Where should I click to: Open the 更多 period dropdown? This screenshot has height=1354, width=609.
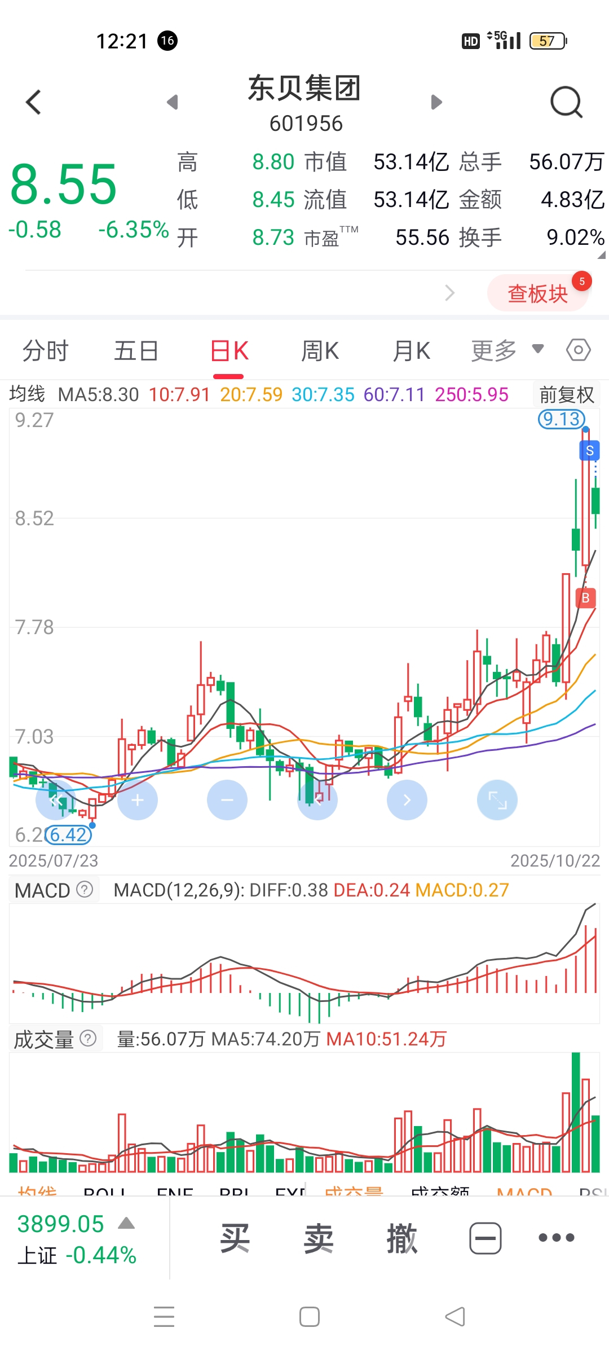coord(507,350)
